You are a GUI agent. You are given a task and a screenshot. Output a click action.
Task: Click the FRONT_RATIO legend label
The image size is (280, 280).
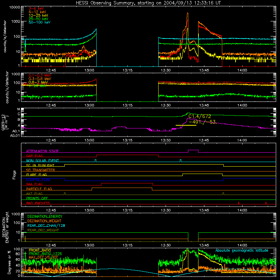[x=40, y=250]
